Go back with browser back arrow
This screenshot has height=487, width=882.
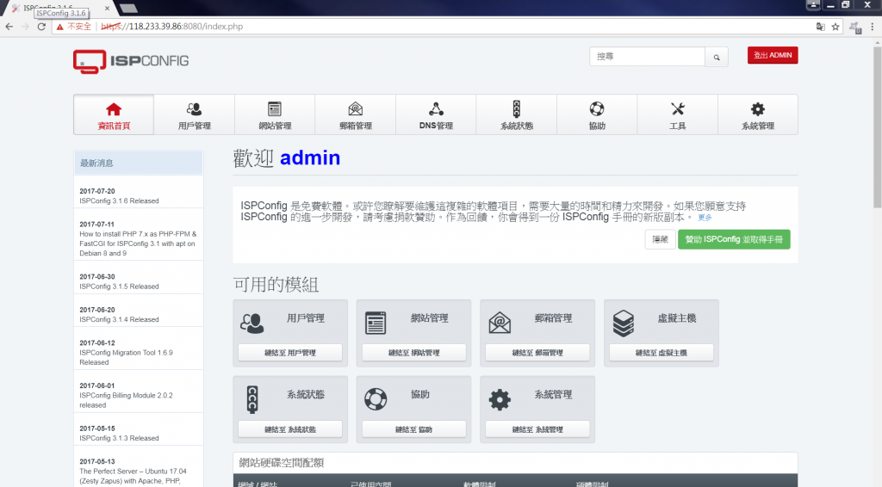pyautogui.click(x=9, y=27)
